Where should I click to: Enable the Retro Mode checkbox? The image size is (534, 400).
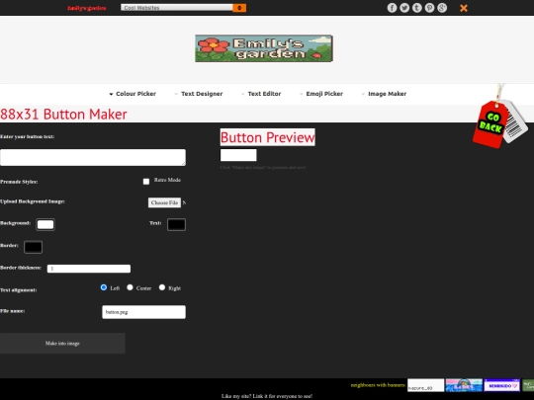[146, 182]
